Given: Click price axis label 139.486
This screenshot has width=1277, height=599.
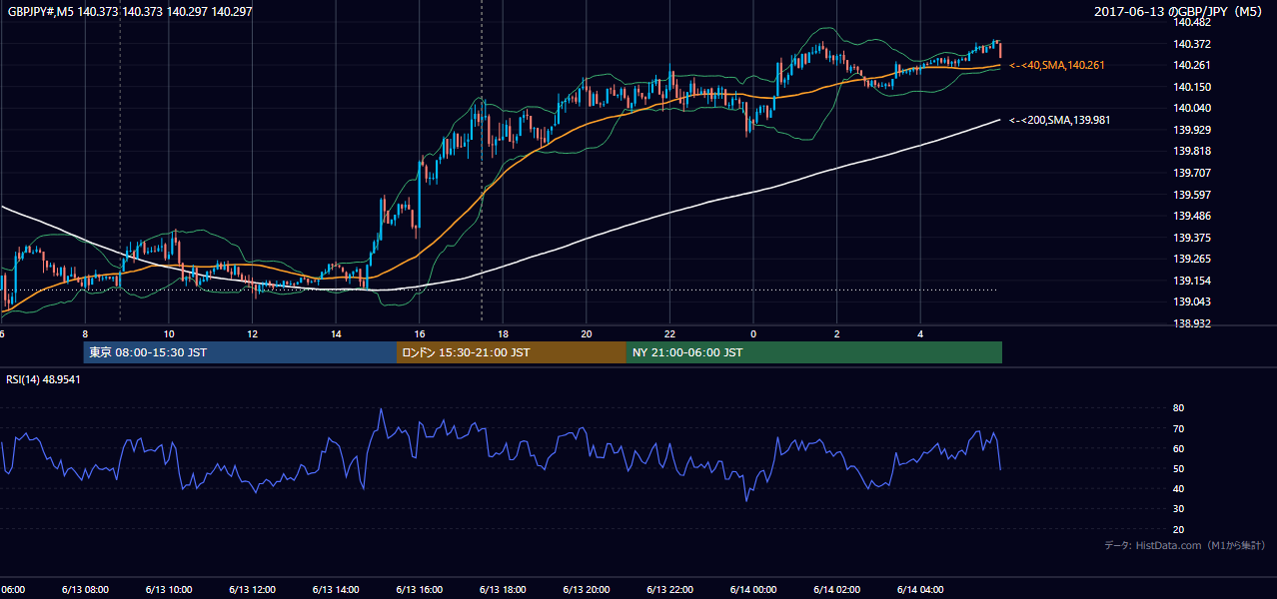Looking at the screenshot, I should pyautogui.click(x=1194, y=216).
